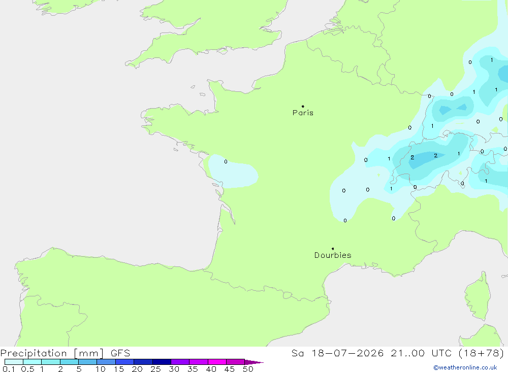Pick the 20–25 mm dark blue legend swatch
Screen dimensions: 508x372
click(143, 362)
